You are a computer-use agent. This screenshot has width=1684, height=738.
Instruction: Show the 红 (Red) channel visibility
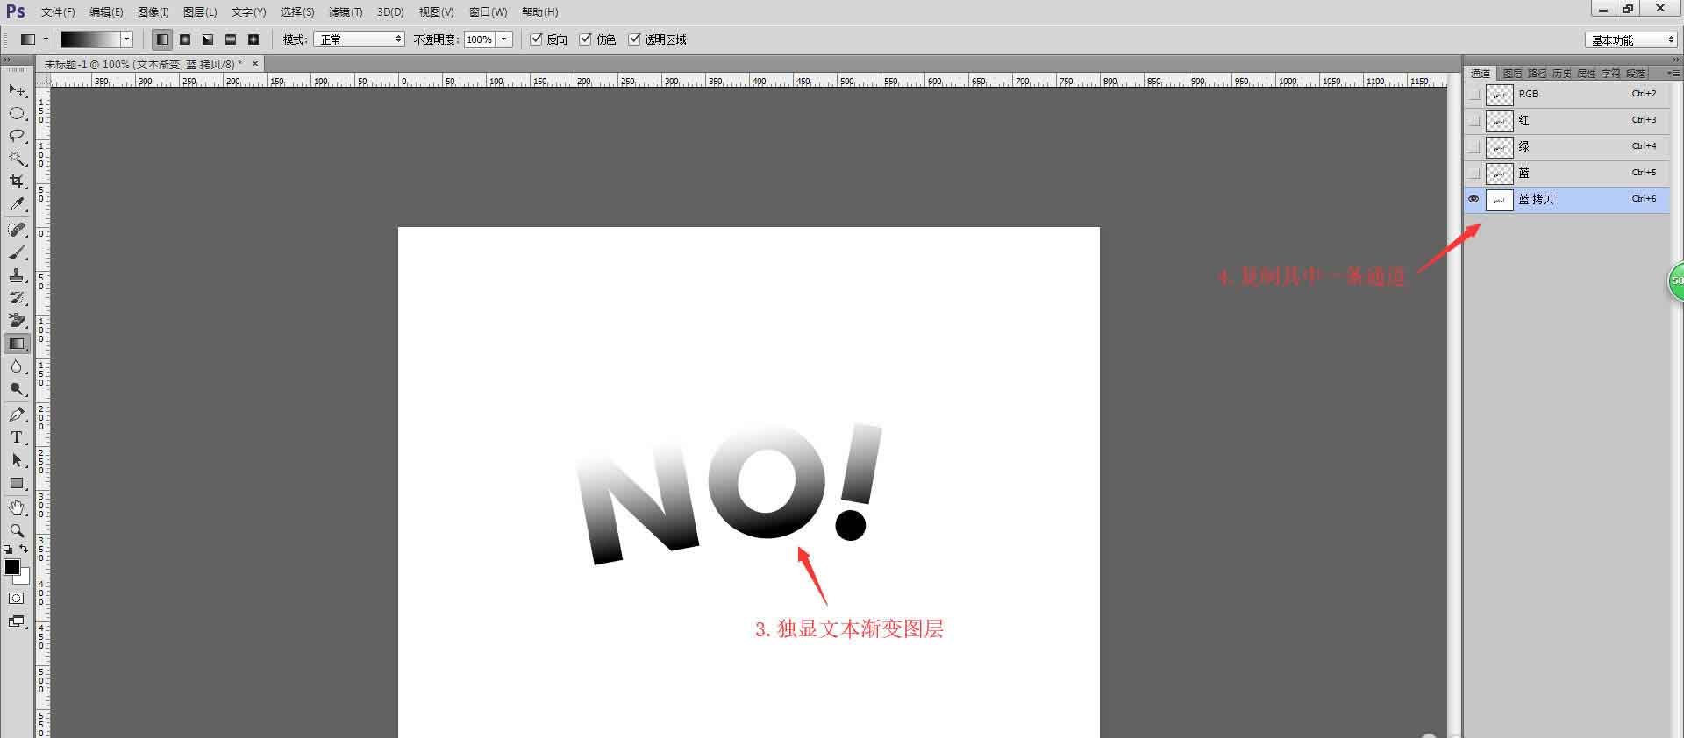click(1474, 120)
